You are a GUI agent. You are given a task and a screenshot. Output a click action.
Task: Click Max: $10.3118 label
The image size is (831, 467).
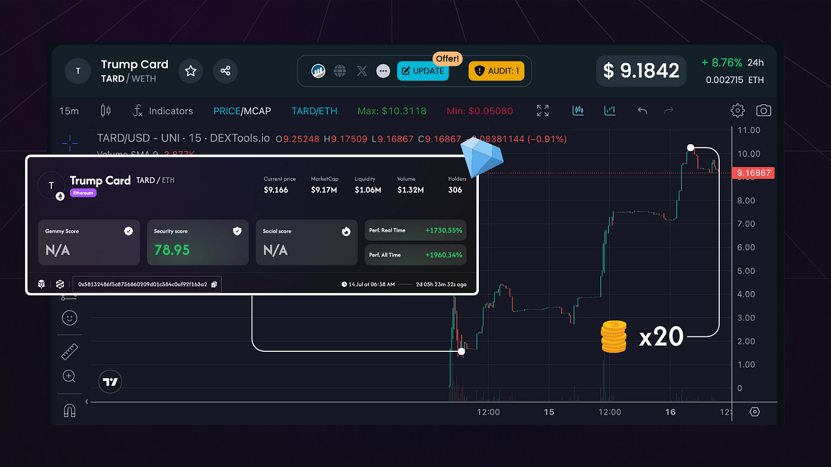pos(392,111)
